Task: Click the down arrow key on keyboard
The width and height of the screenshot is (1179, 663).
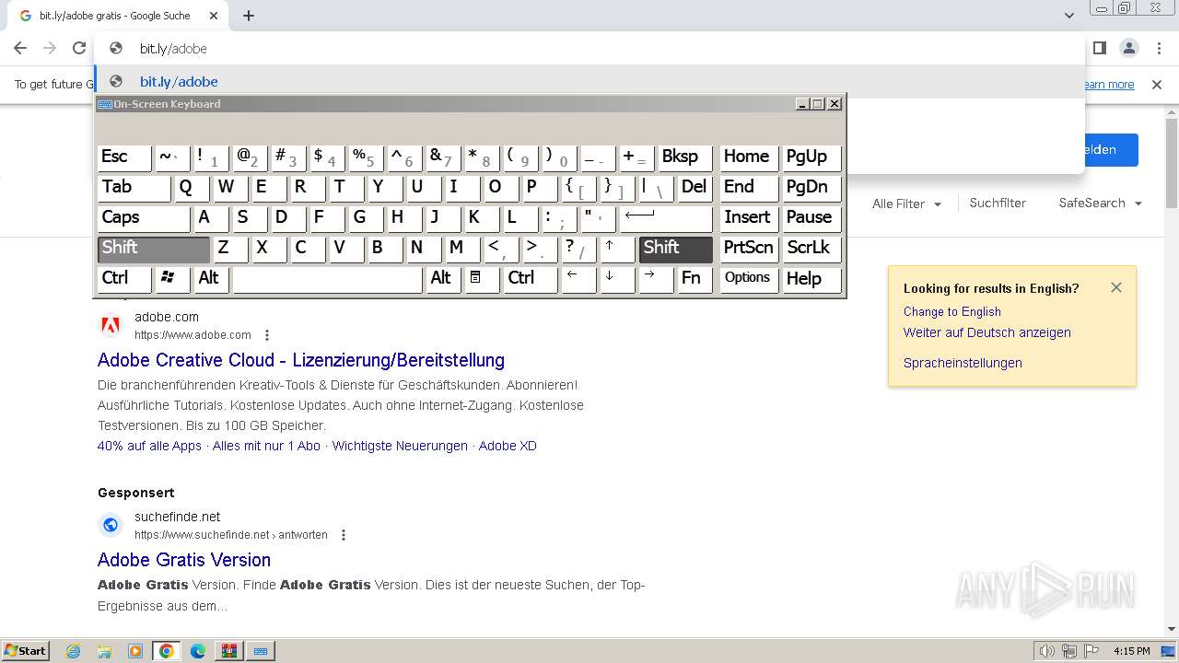Action: pos(617,278)
